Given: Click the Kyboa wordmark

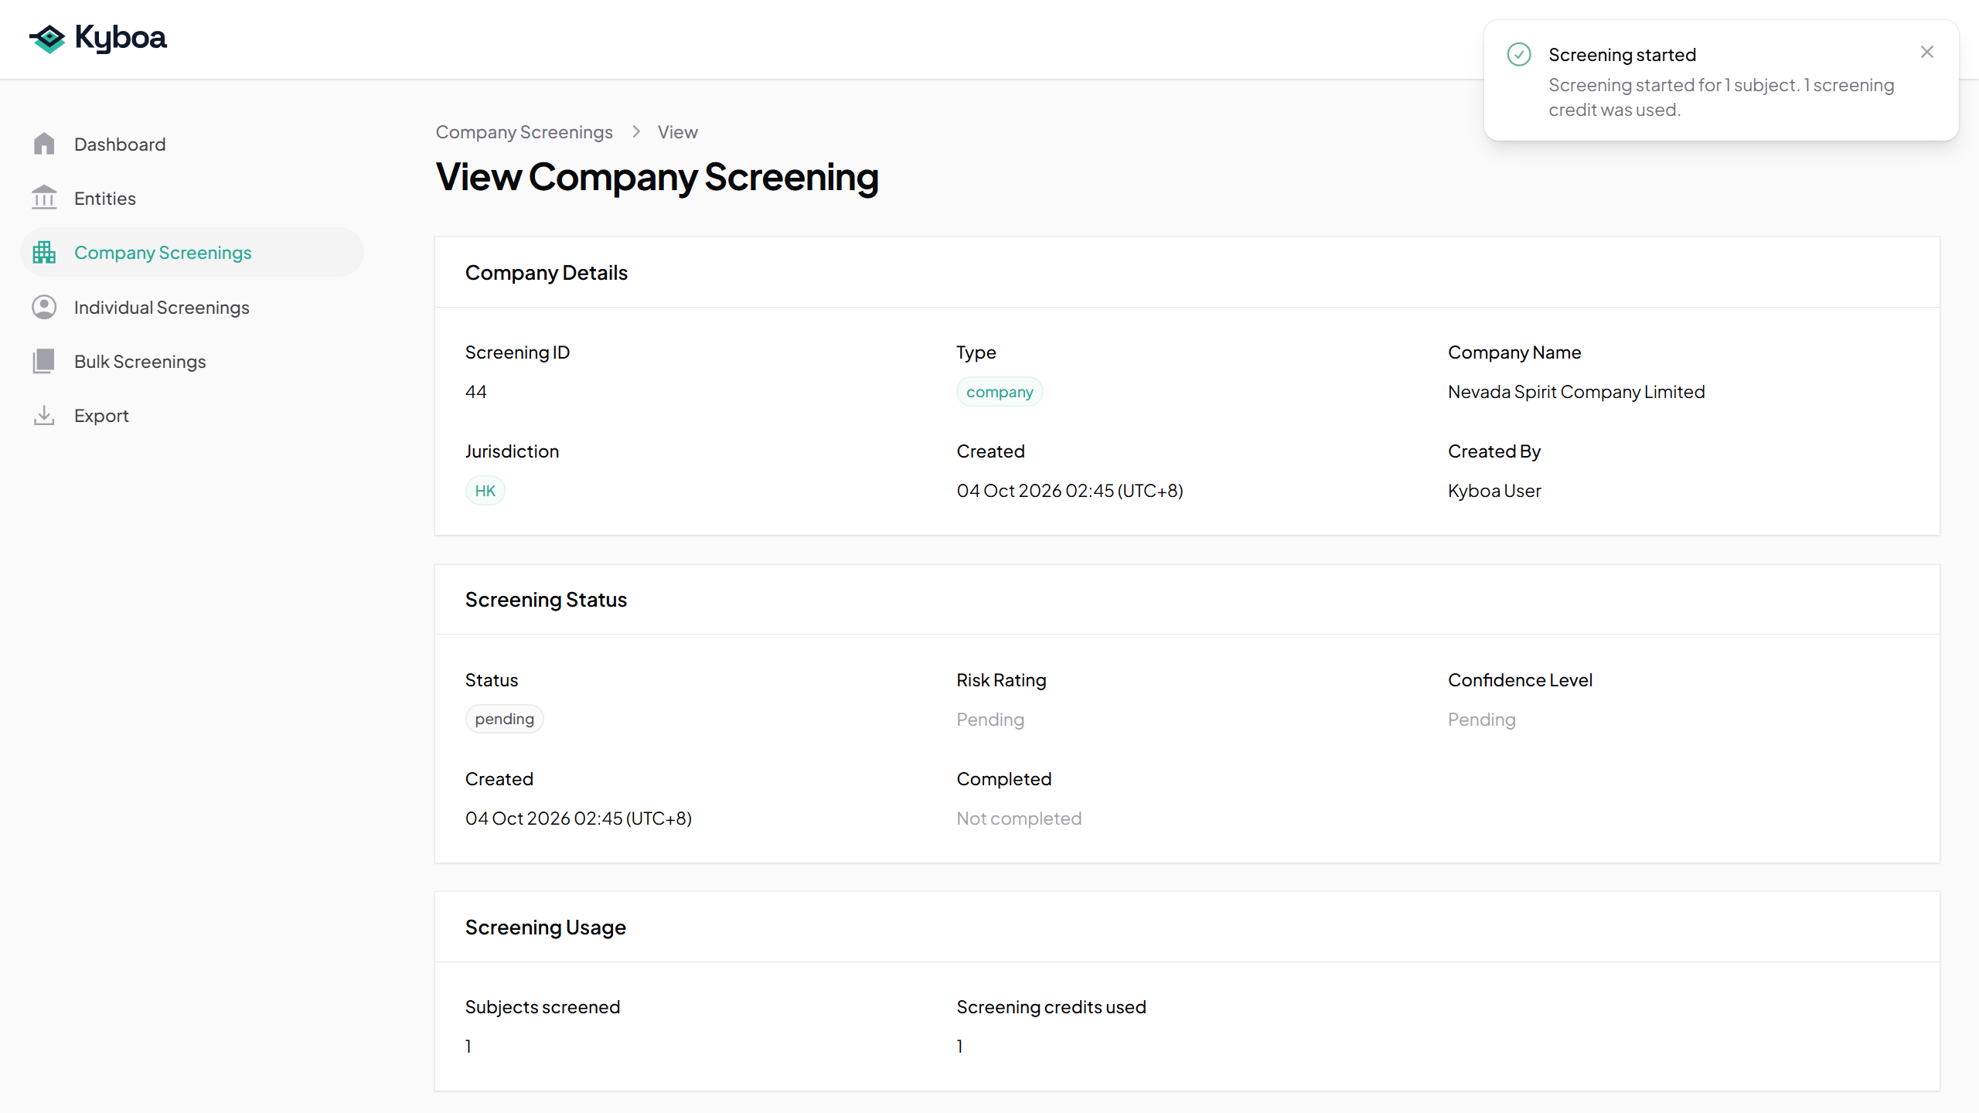Looking at the screenshot, I should click(x=121, y=39).
